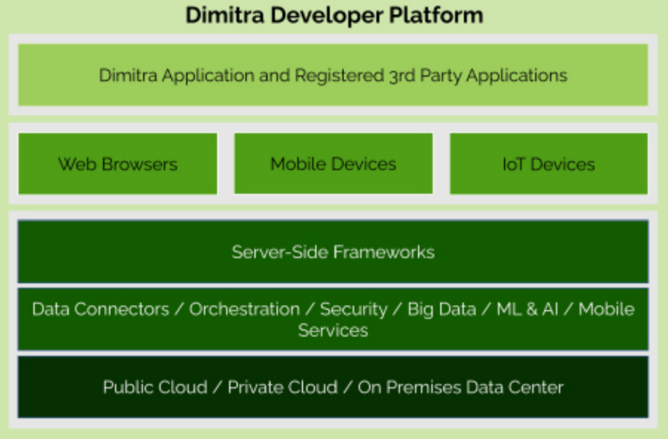Select the 'Dimitra Application and Registered 3rd Party Applications' box

(333, 75)
